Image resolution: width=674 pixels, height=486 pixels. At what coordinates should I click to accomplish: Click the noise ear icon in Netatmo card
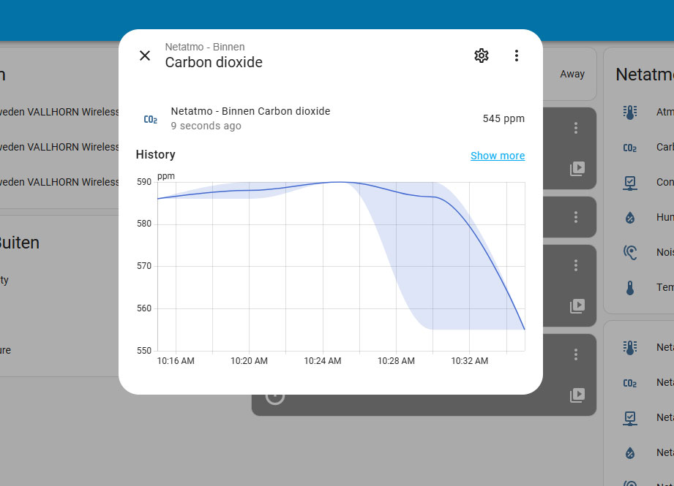(630, 252)
